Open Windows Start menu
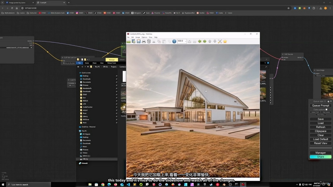The image size is (333, 187). [x=3, y=184]
